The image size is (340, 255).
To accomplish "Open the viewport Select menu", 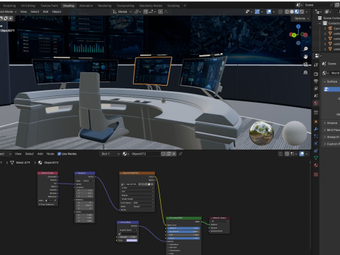I will (x=35, y=11).
